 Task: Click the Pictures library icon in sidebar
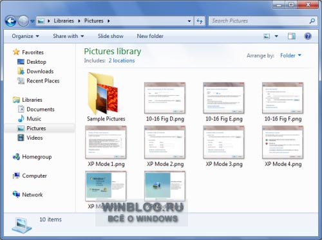(21, 128)
